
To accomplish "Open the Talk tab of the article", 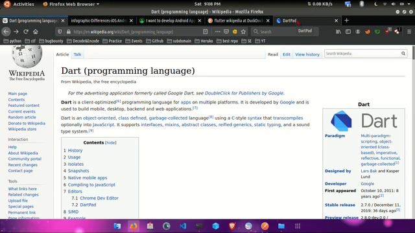I will pos(77,54).
